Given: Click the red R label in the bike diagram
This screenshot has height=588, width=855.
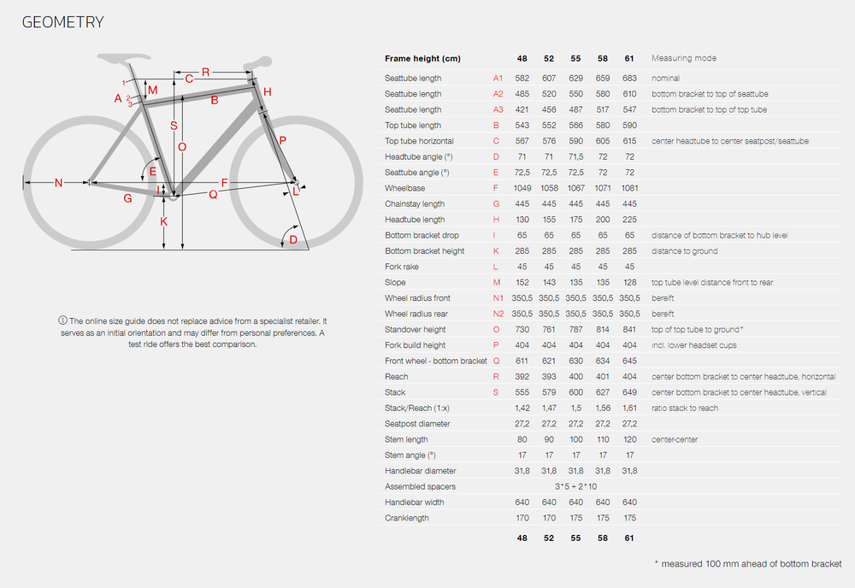Looking at the screenshot, I should pos(205,72).
